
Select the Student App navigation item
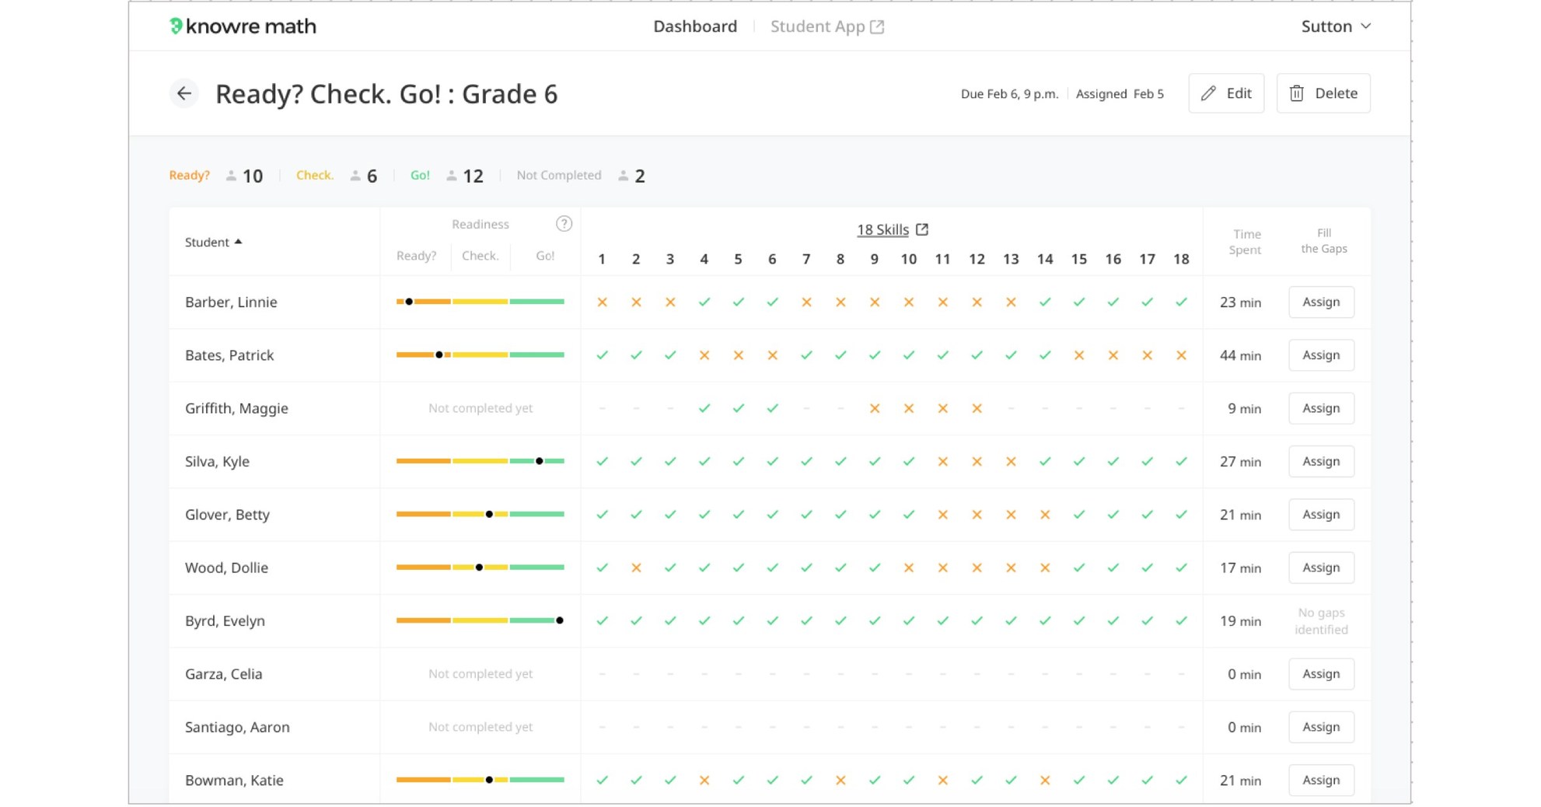[x=817, y=26]
